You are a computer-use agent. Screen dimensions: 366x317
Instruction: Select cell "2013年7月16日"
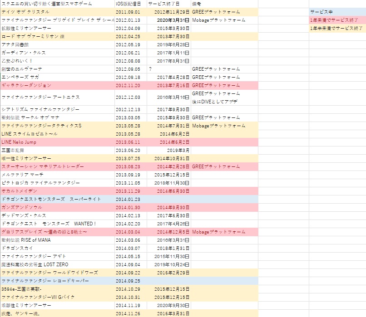[x=169, y=85]
